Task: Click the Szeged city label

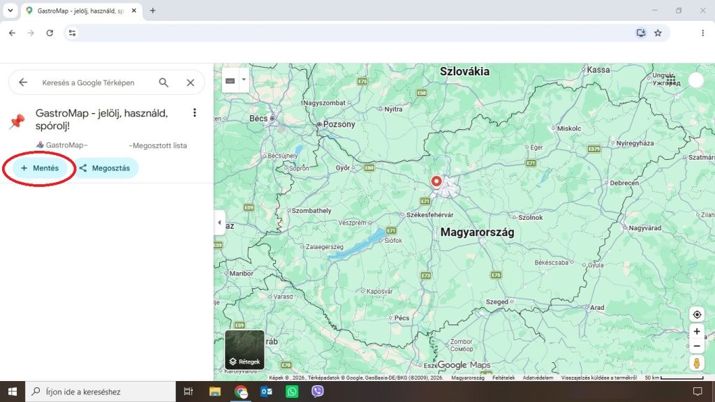Action: pyautogui.click(x=496, y=301)
